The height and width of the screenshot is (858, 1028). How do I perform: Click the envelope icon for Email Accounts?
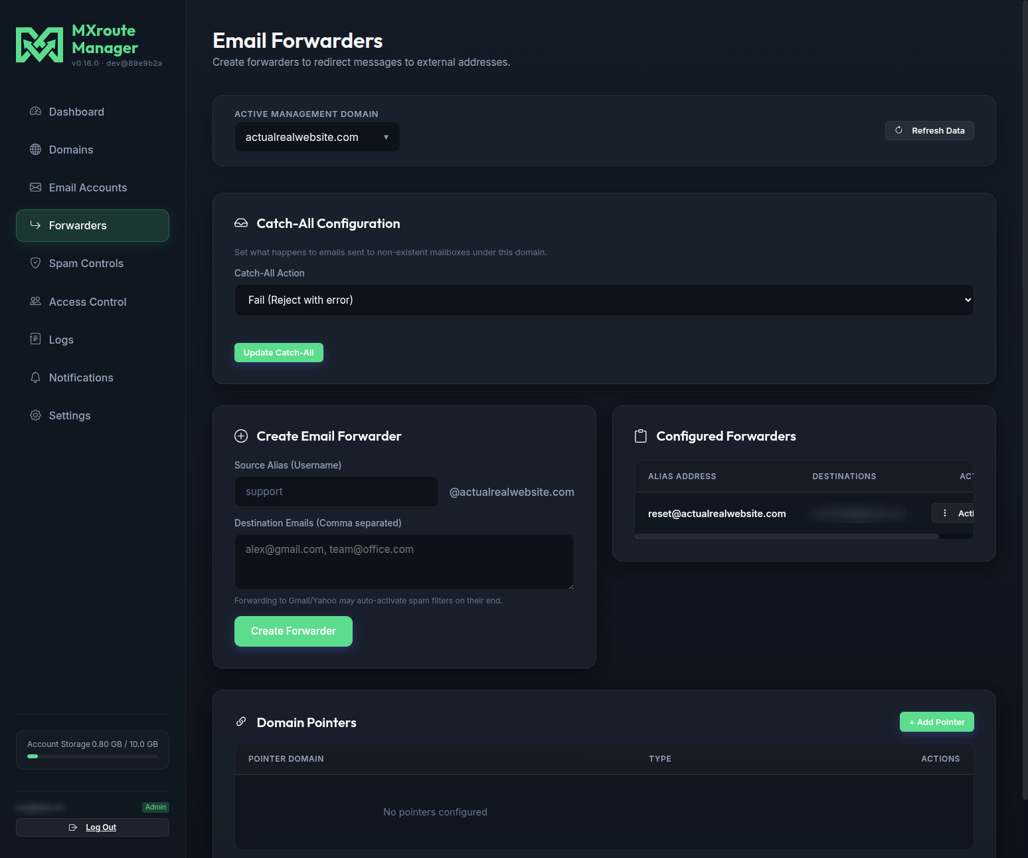35,187
